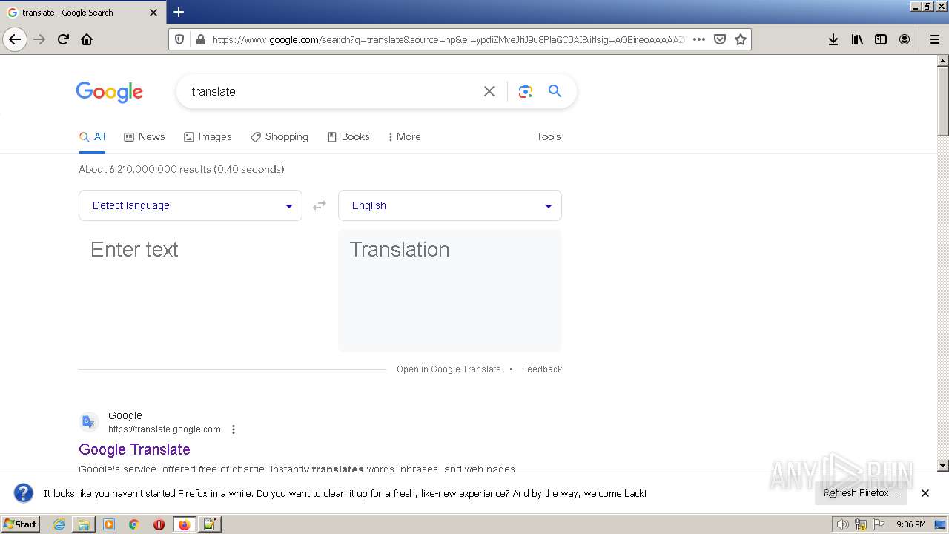This screenshot has height=534, width=949.
Task: Open a new browser tab
Action: tap(179, 12)
